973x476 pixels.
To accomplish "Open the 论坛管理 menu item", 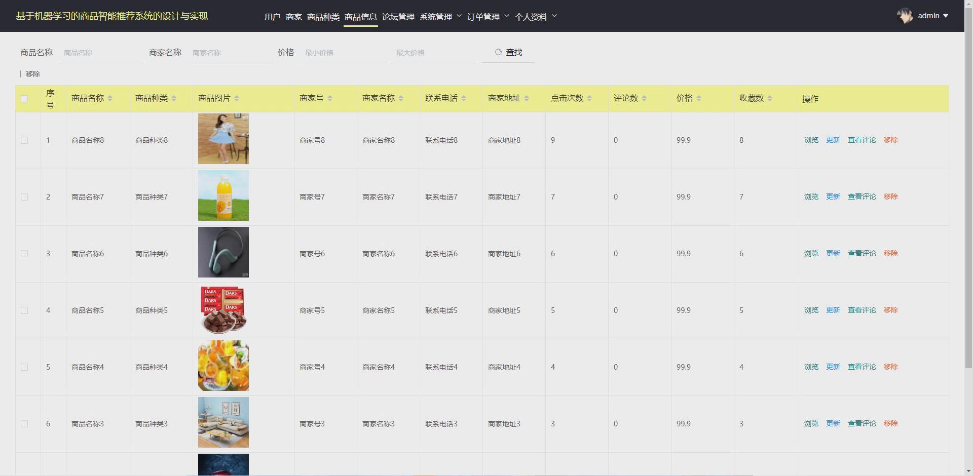I will [x=398, y=17].
